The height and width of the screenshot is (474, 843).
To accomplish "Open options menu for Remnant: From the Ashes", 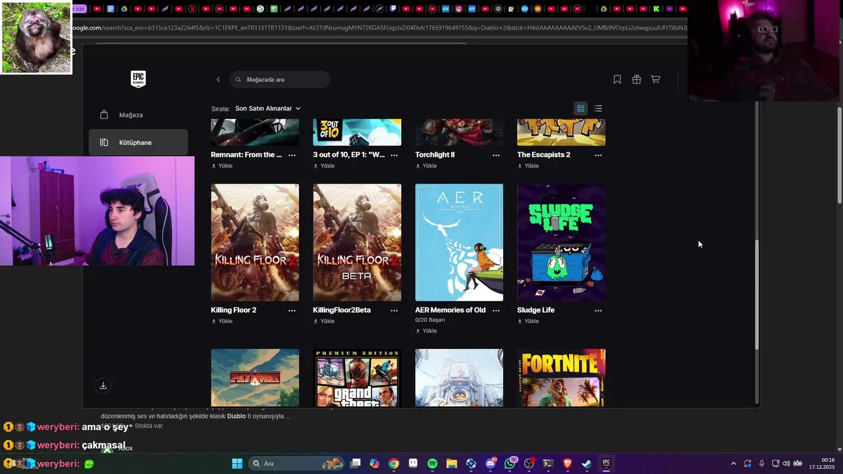I will [x=292, y=155].
